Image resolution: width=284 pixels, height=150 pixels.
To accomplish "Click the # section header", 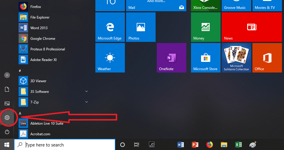I will [20, 71].
